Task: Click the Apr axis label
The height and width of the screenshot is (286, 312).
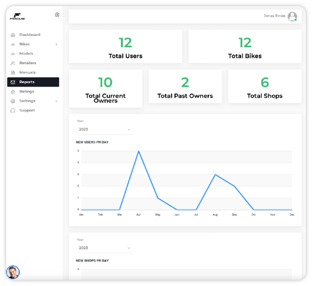Action: [x=139, y=214]
